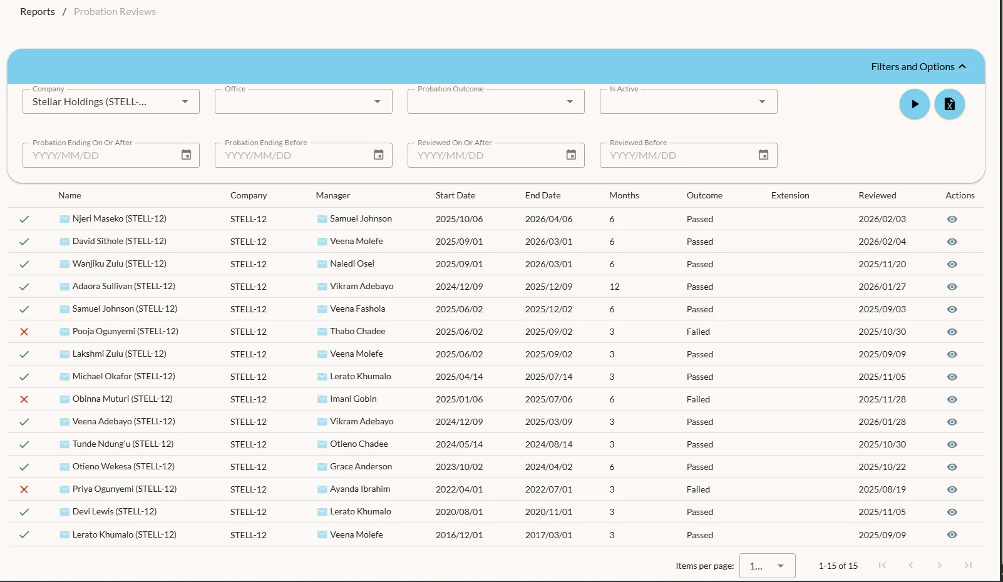Click the '1-15 of 15' pagination text
Viewport: 1003px width, 582px height.
pos(838,566)
